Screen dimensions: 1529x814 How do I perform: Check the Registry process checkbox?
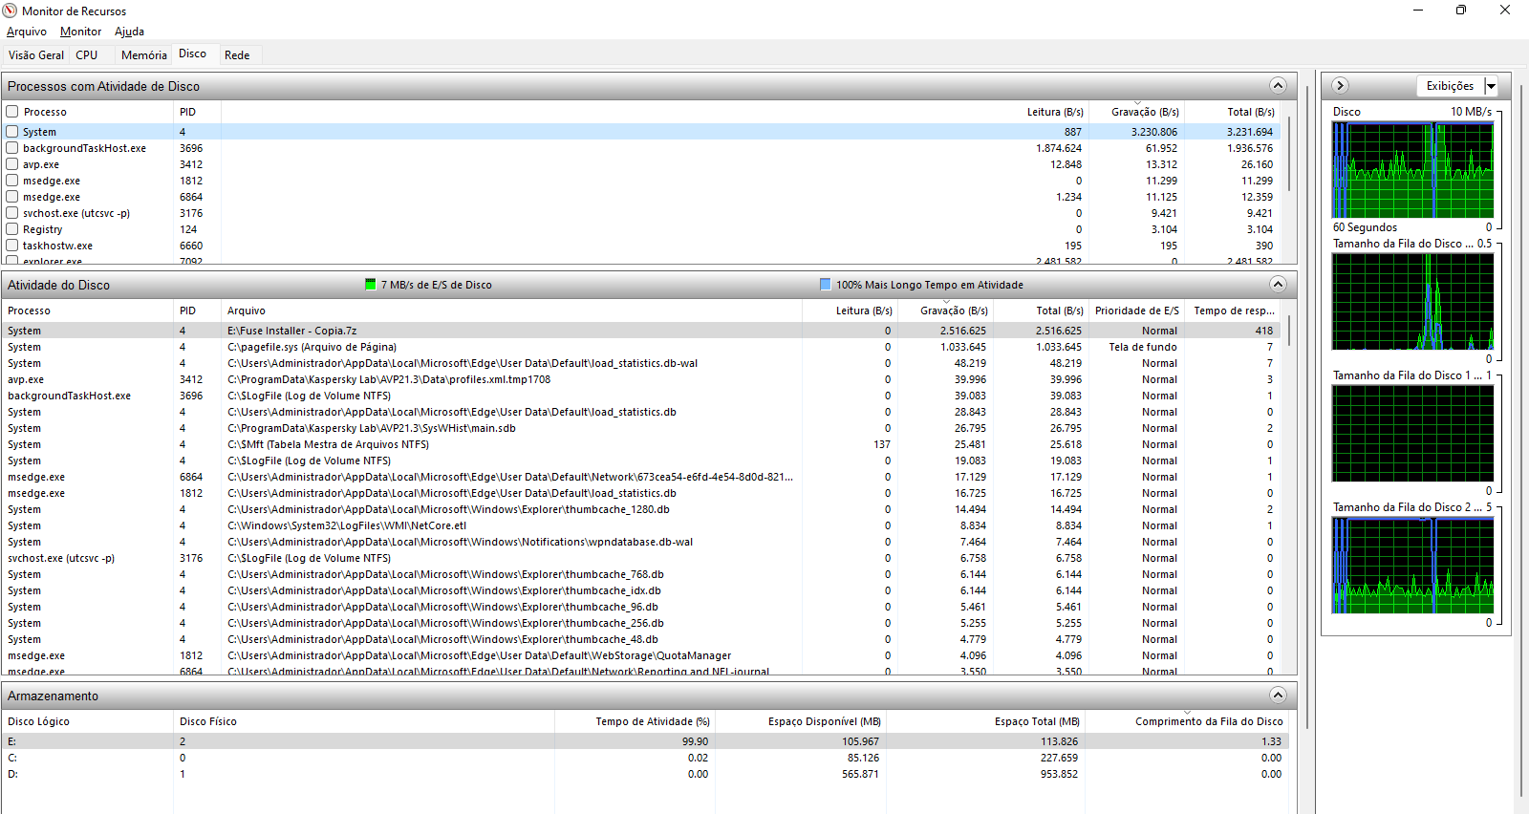click(x=12, y=229)
